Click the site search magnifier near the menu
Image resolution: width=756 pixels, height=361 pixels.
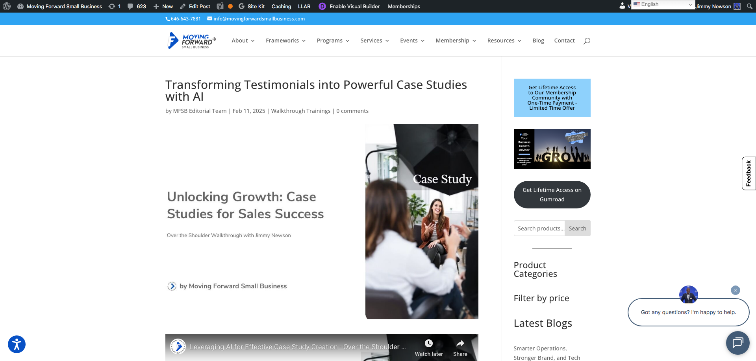pos(587,41)
